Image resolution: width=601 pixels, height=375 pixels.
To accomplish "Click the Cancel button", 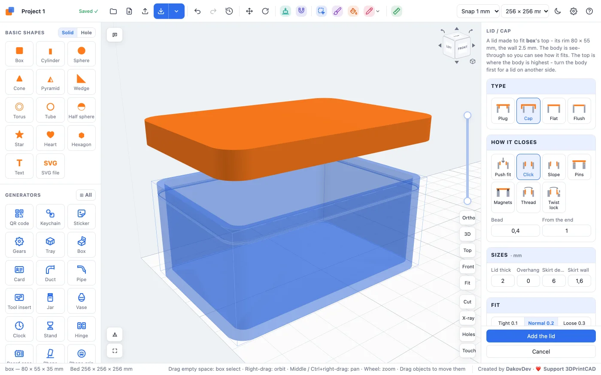I will [541, 351].
